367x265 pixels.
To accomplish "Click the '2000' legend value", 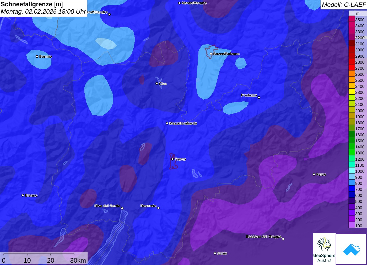I will click(x=360, y=111).
